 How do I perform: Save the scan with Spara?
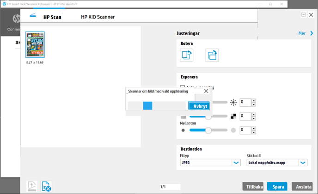coord(277,187)
